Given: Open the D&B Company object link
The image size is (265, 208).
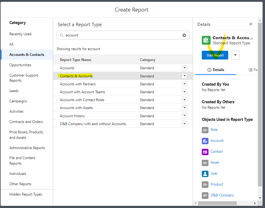Looking at the screenshot, I should (222, 195).
